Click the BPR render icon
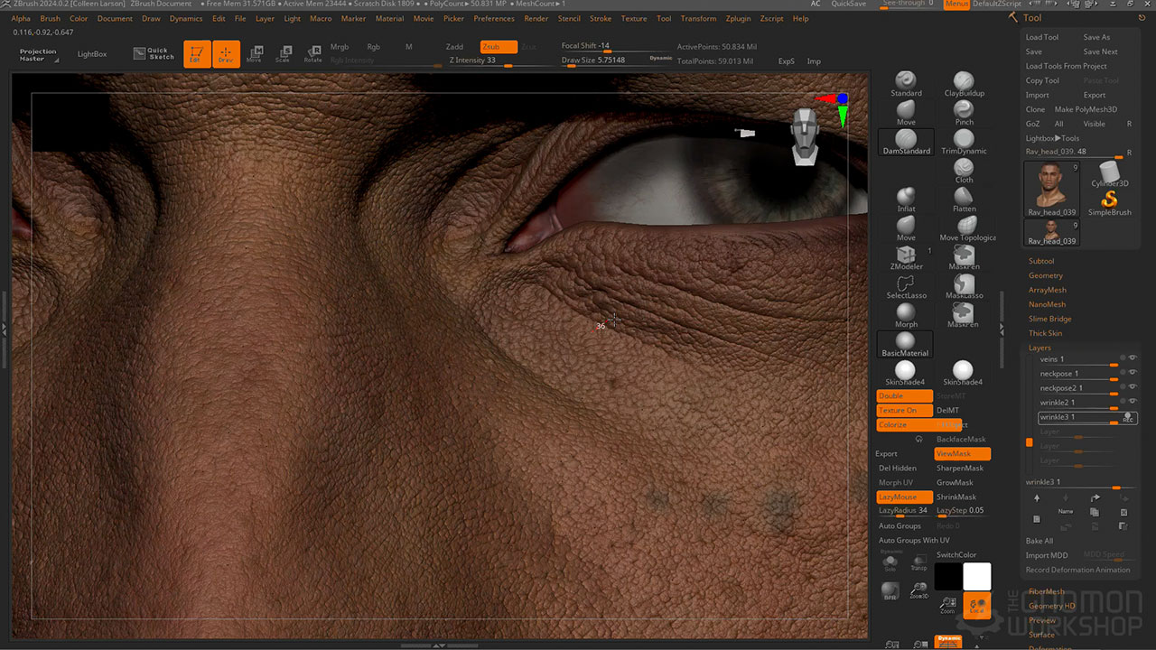This screenshot has height=650, width=1156. (890, 590)
